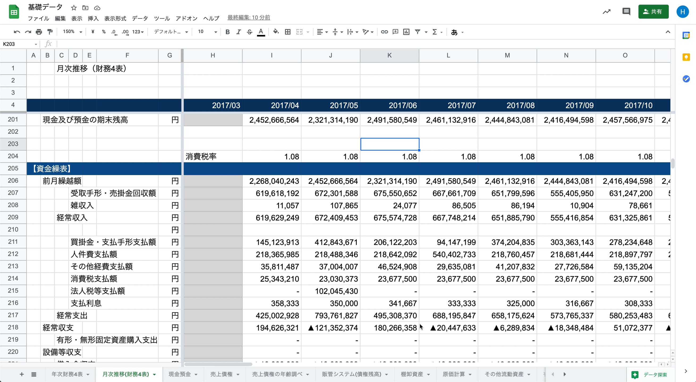Open activity dashboard trend icon
The width and height of the screenshot is (696, 382).
606,12
